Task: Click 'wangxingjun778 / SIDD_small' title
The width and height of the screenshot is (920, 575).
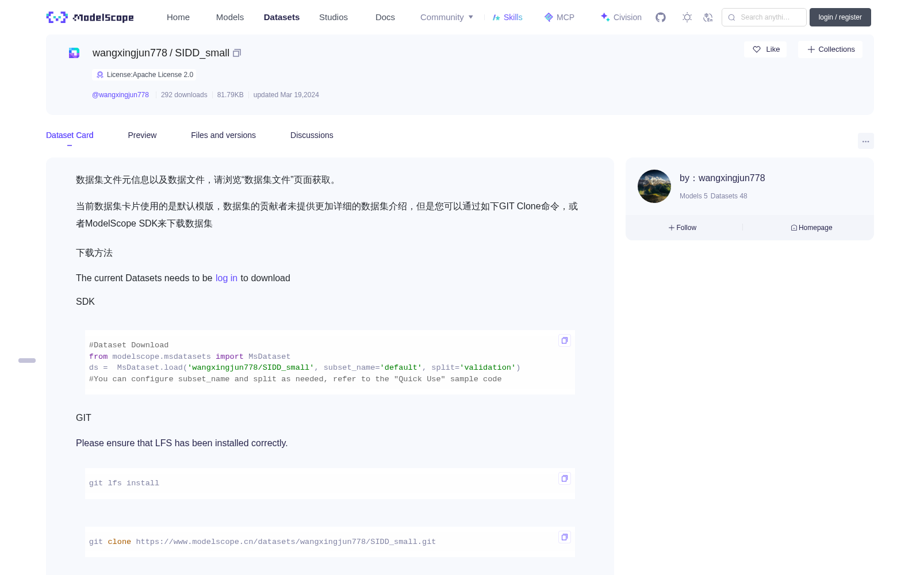Action: [x=161, y=53]
